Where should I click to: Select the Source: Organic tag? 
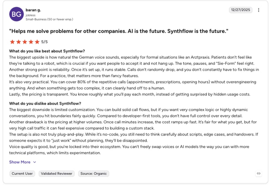[x=94, y=173]
